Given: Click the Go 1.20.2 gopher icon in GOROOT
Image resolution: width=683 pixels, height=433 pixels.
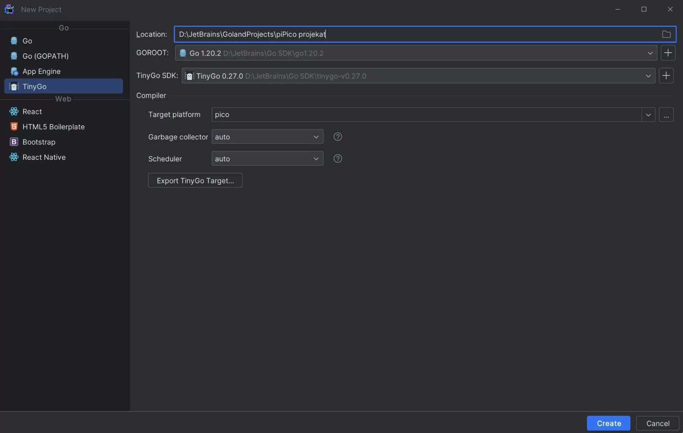Looking at the screenshot, I should [x=183, y=53].
